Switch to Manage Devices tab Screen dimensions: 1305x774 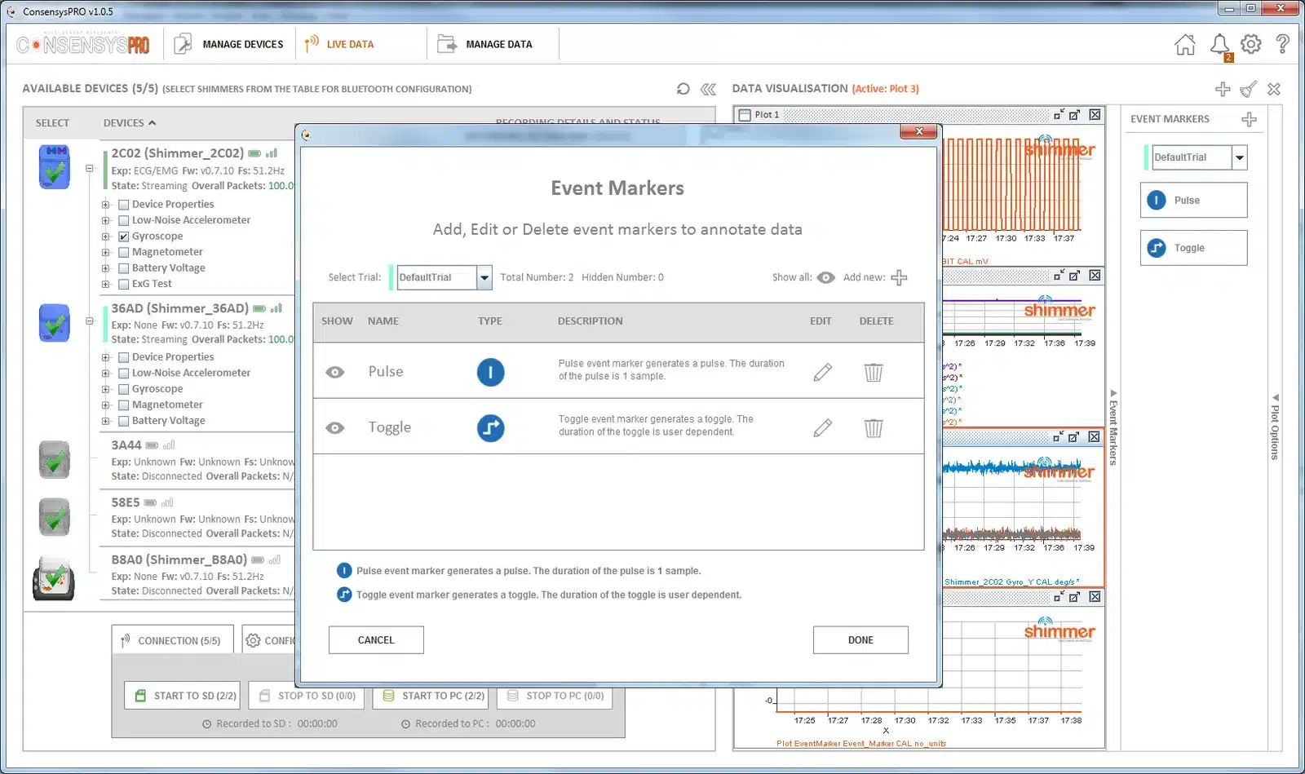coord(229,44)
